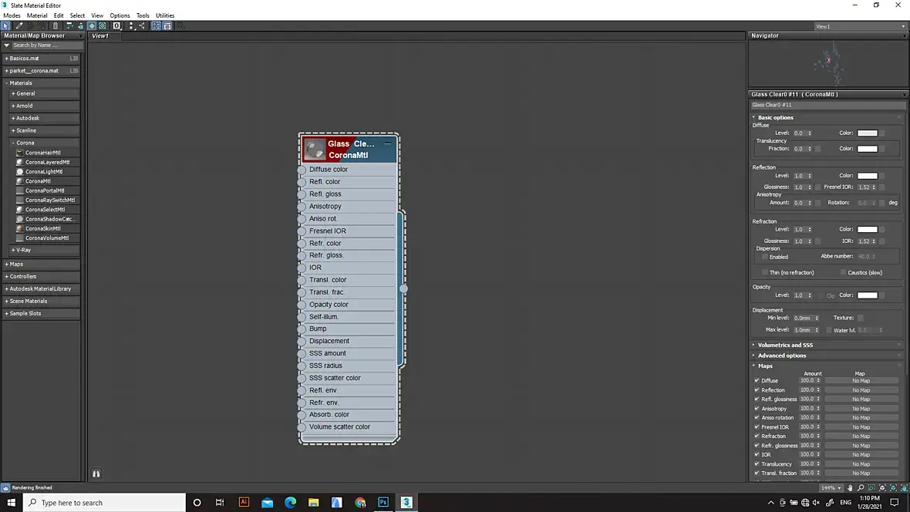This screenshot has height=512, width=910.
Task: Open Illustrator from the taskbar
Action: pos(244,503)
